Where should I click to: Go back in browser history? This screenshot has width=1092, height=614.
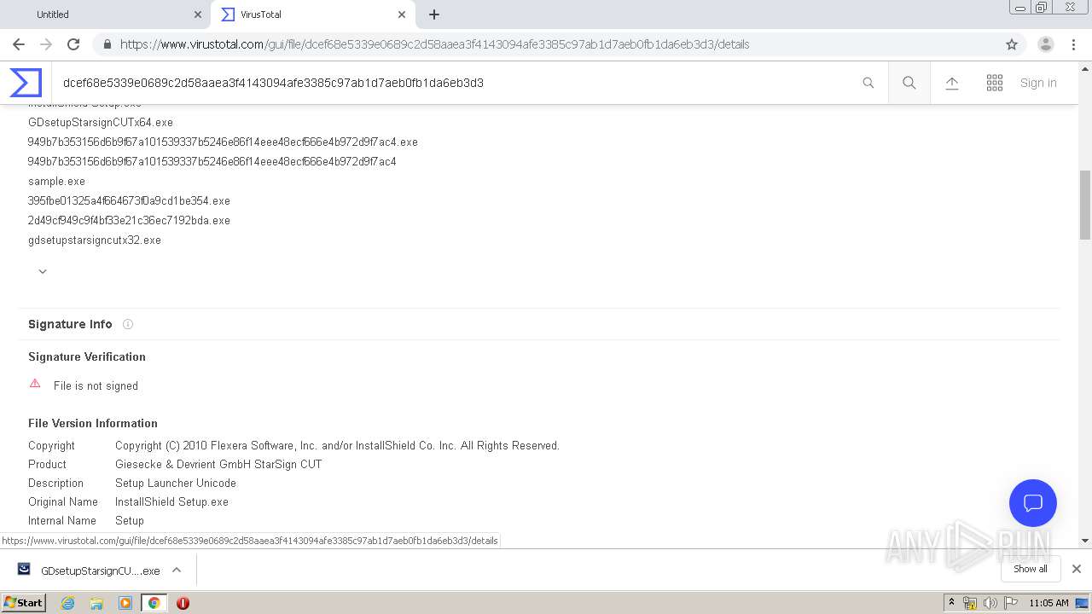point(19,44)
